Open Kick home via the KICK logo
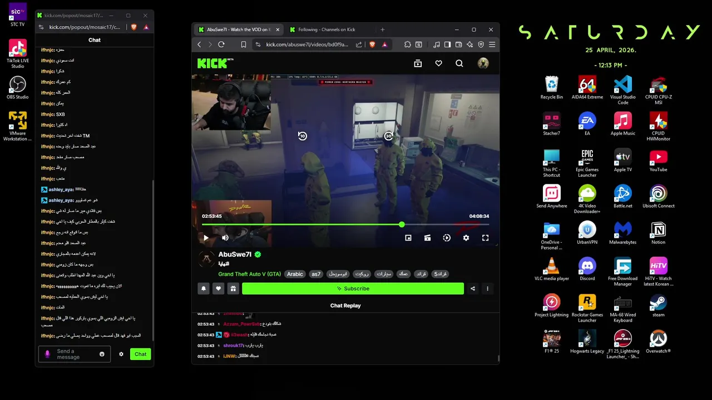The height and width of the screenshot is (400, 712). (215, 63)
